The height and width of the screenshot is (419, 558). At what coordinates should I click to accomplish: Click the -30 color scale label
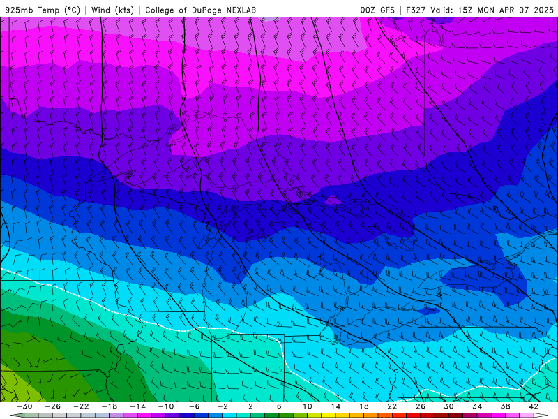(24, 406)
